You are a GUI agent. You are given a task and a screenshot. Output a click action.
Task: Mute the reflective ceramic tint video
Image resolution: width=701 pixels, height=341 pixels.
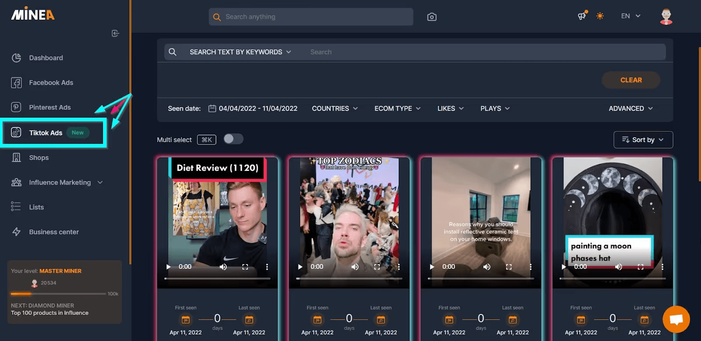click(487, 267)
